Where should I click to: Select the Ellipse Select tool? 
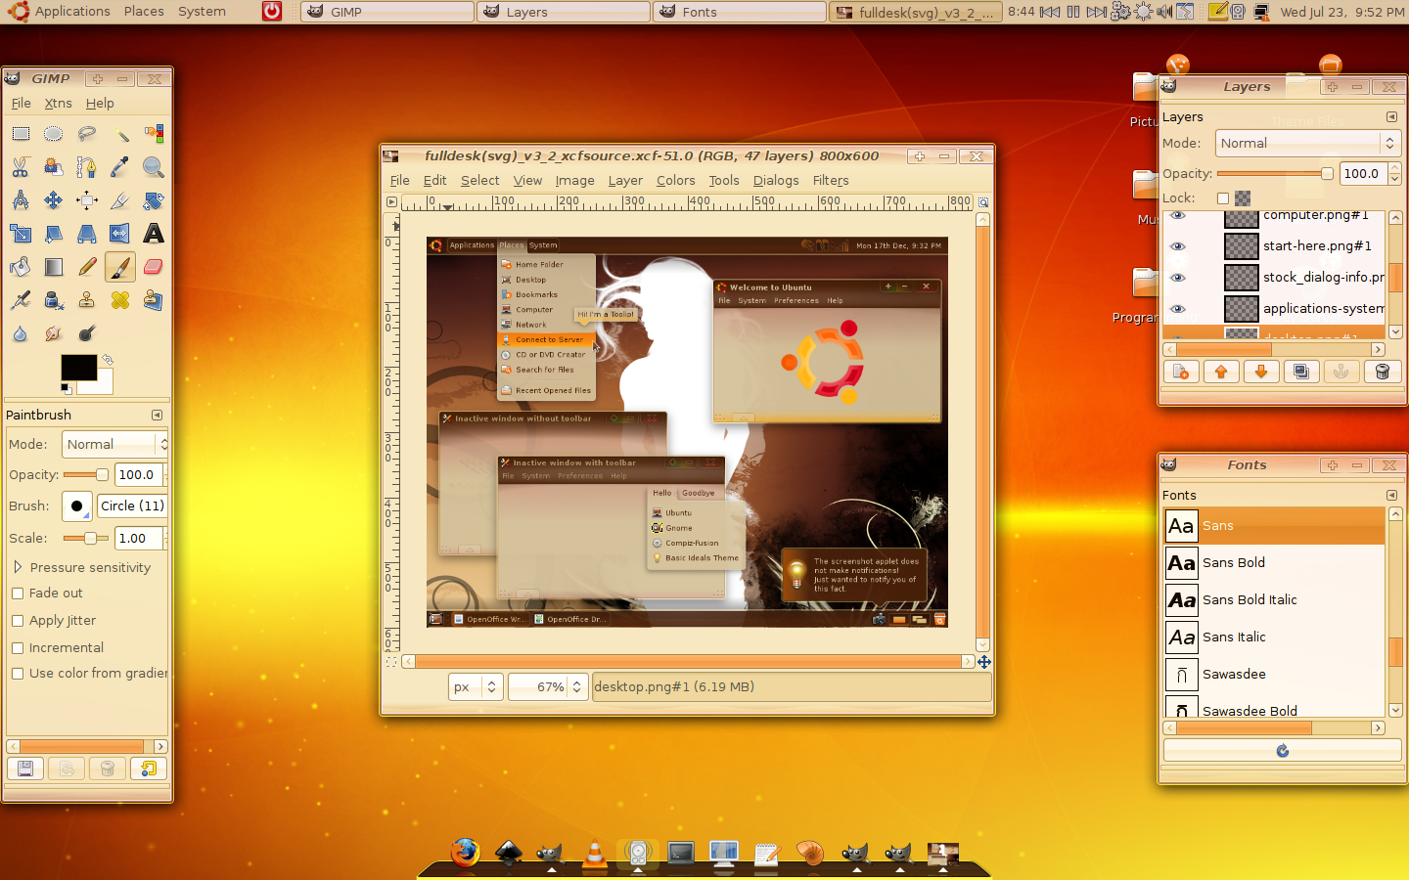click(54, 134)
